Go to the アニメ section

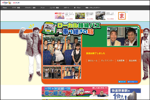point(42,8)
